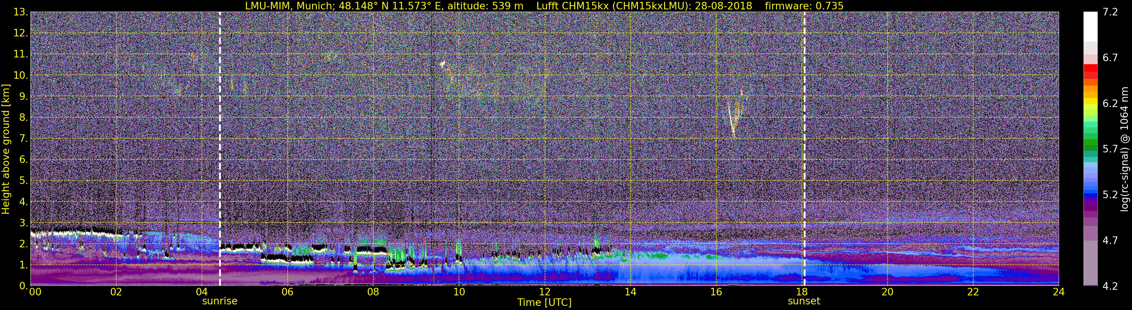Click the y-axis tick label '3.'

24,223
